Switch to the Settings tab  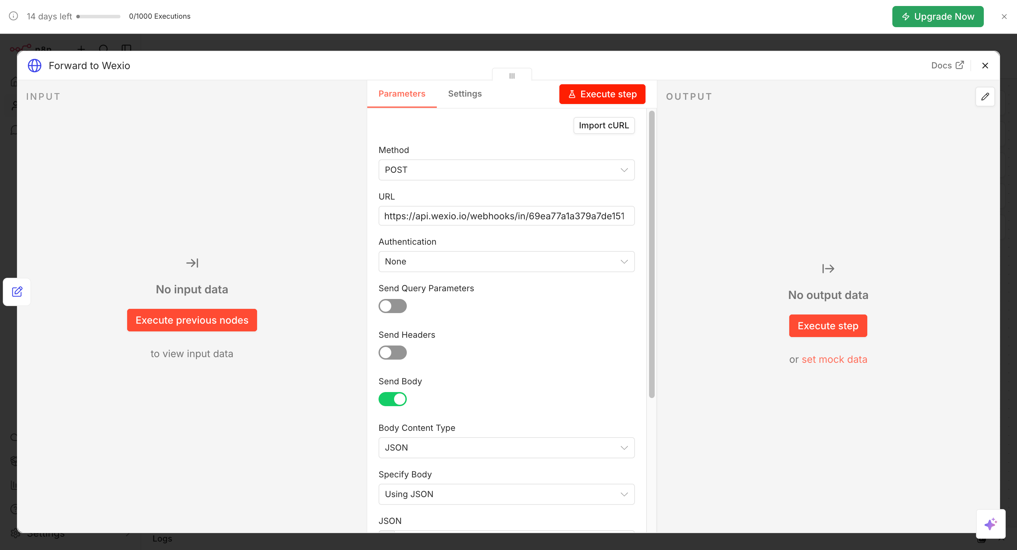[x=464, y=93]
